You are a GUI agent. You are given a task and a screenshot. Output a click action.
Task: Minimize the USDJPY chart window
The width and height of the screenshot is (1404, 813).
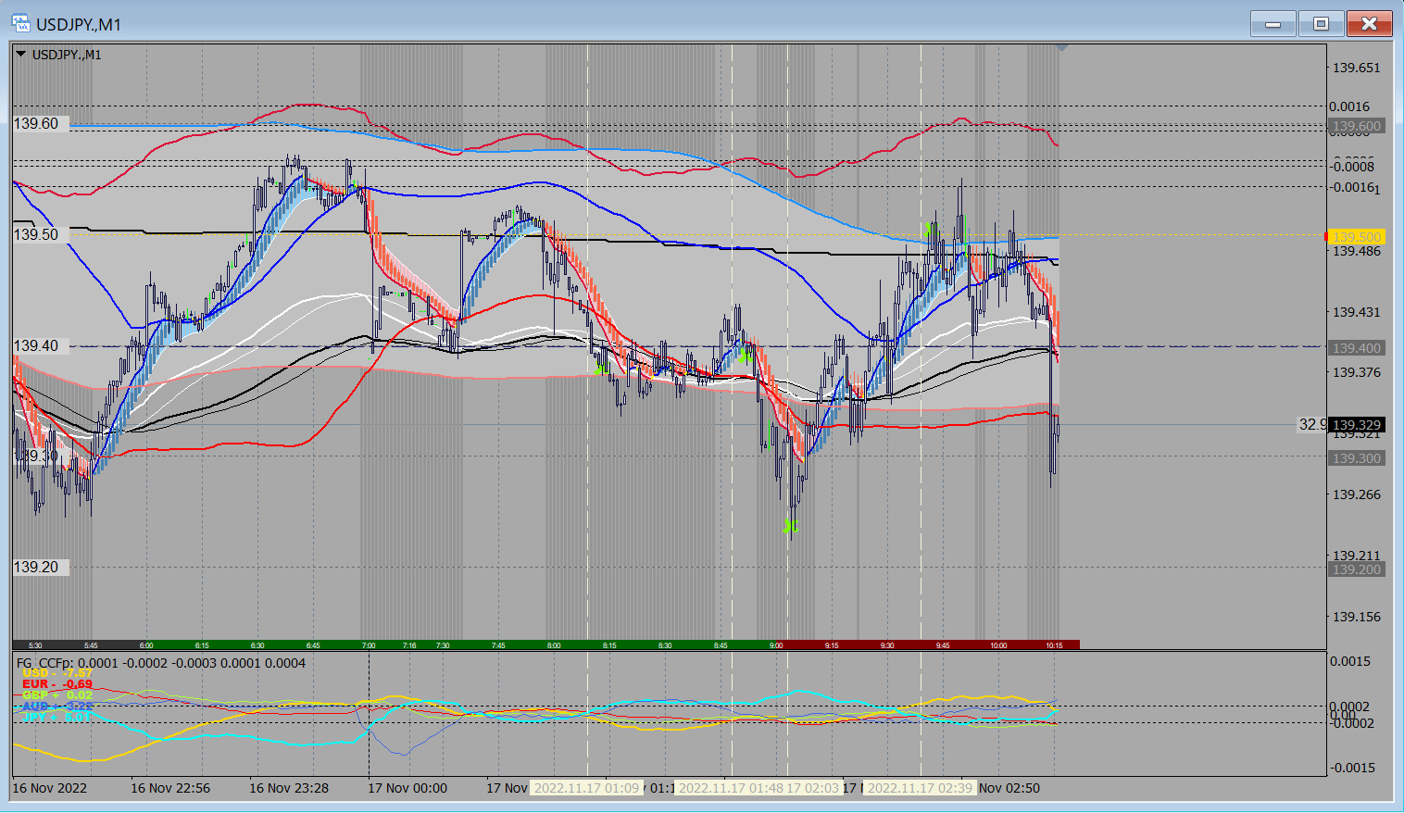coord(1273,24)
